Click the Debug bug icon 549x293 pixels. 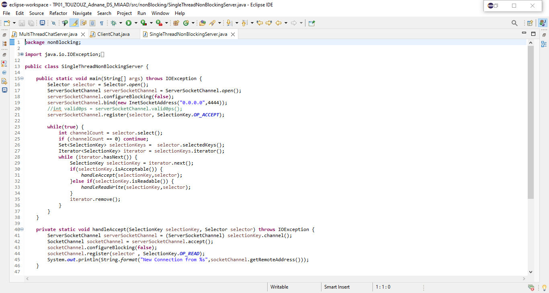[113, 23]
